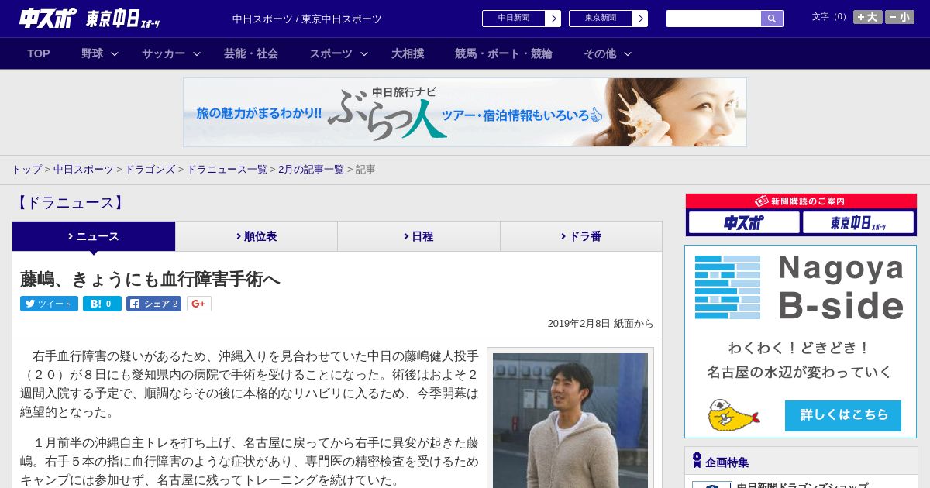The height and width of the screenshot is (488, 930).
Task: Open 競馬・ボート・競輪 navigation item
Action: 504,53
